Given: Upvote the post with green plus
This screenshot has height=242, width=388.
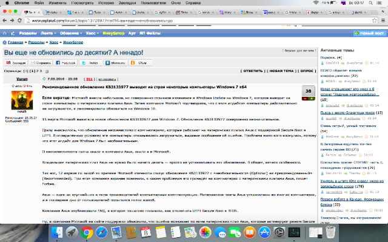Looking at the screenshot, I should (312, 99).
